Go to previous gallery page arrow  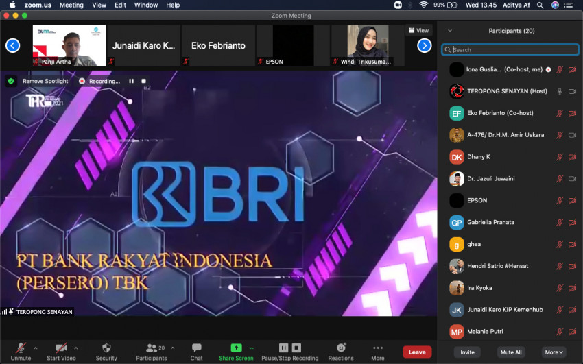click(x=12, y=46)
